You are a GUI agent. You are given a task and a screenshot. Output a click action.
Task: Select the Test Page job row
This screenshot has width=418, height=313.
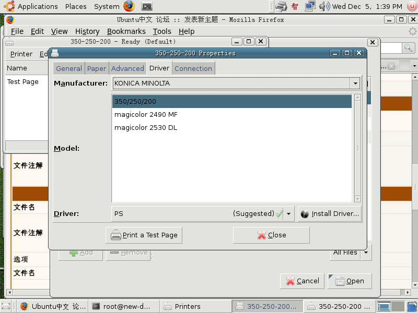click(x=27, y=82)
